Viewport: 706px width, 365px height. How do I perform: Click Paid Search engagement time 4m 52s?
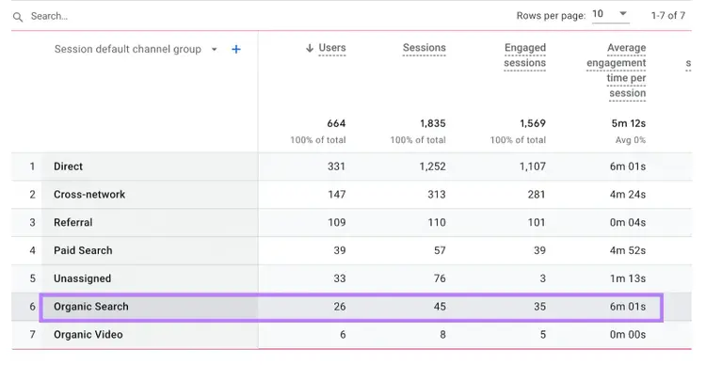[x=628, y=250]
